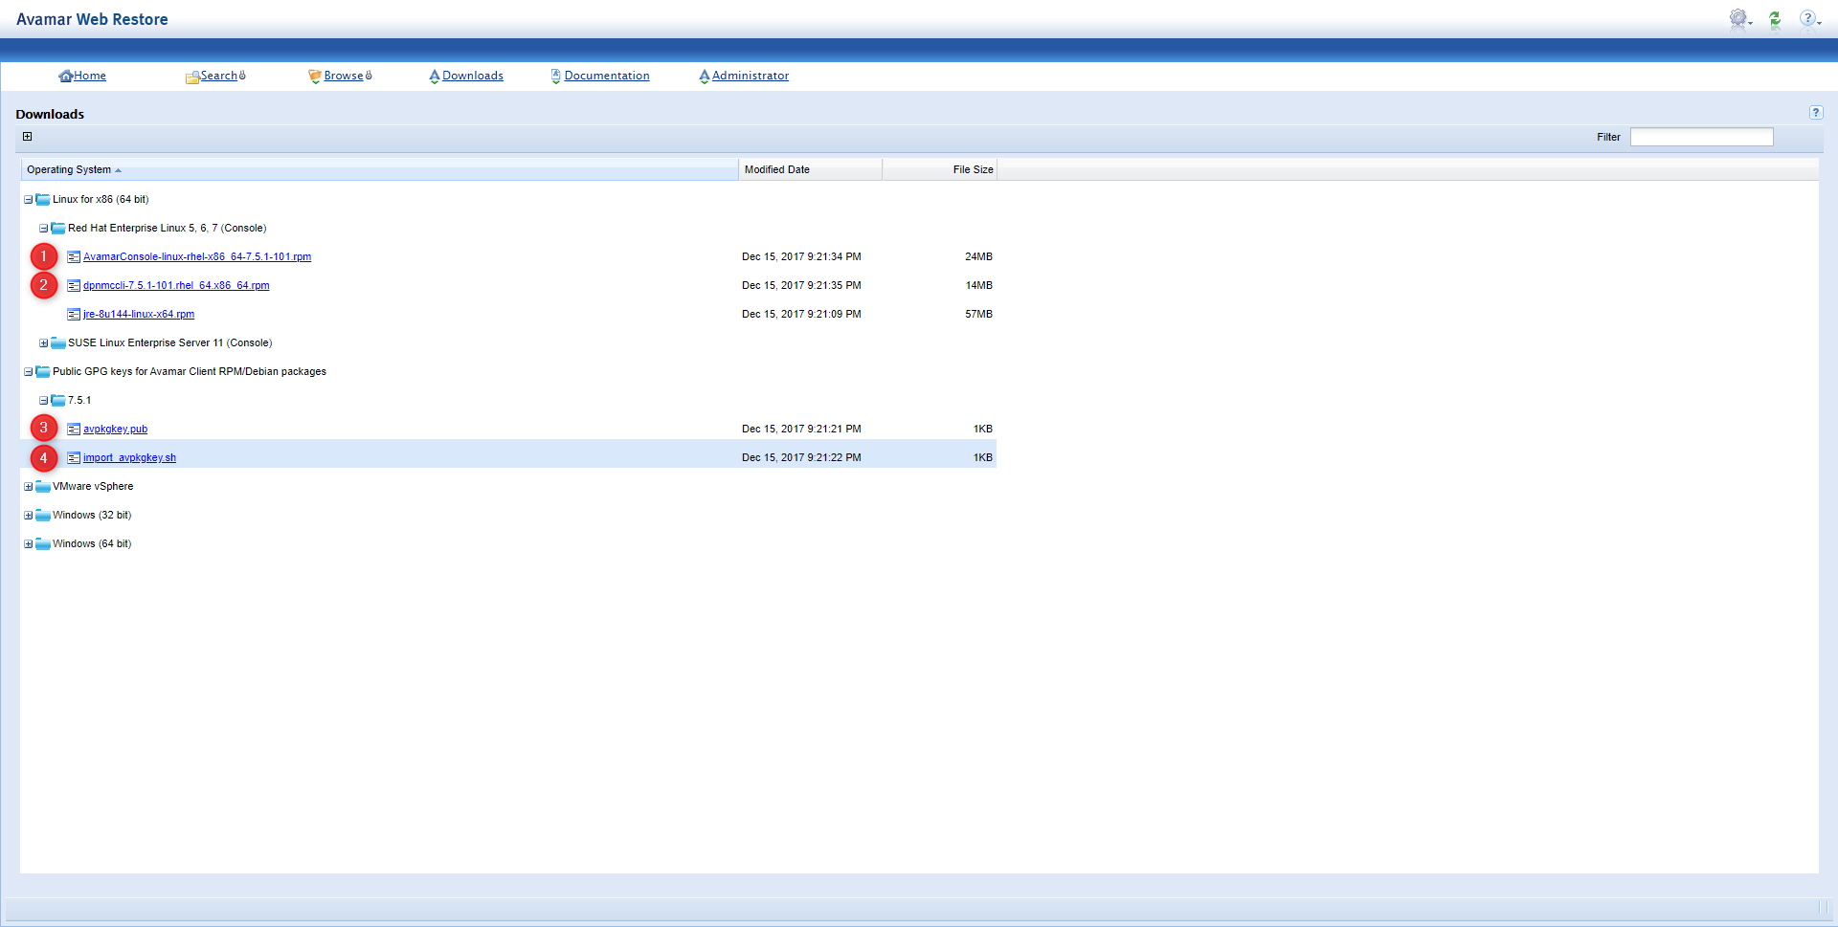The height and width of the screenshot is (927, 1838).
Task: Click the Home house icon
Action: [65, 77]
